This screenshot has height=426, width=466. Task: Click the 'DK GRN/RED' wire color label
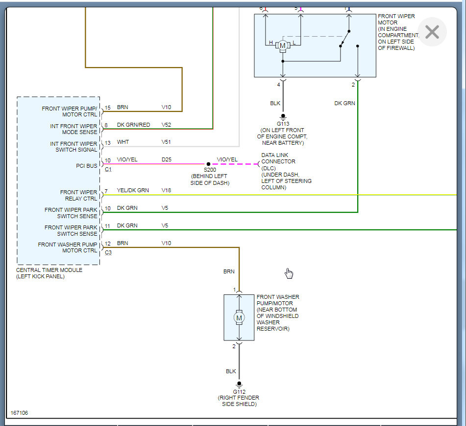pos(133,125)
